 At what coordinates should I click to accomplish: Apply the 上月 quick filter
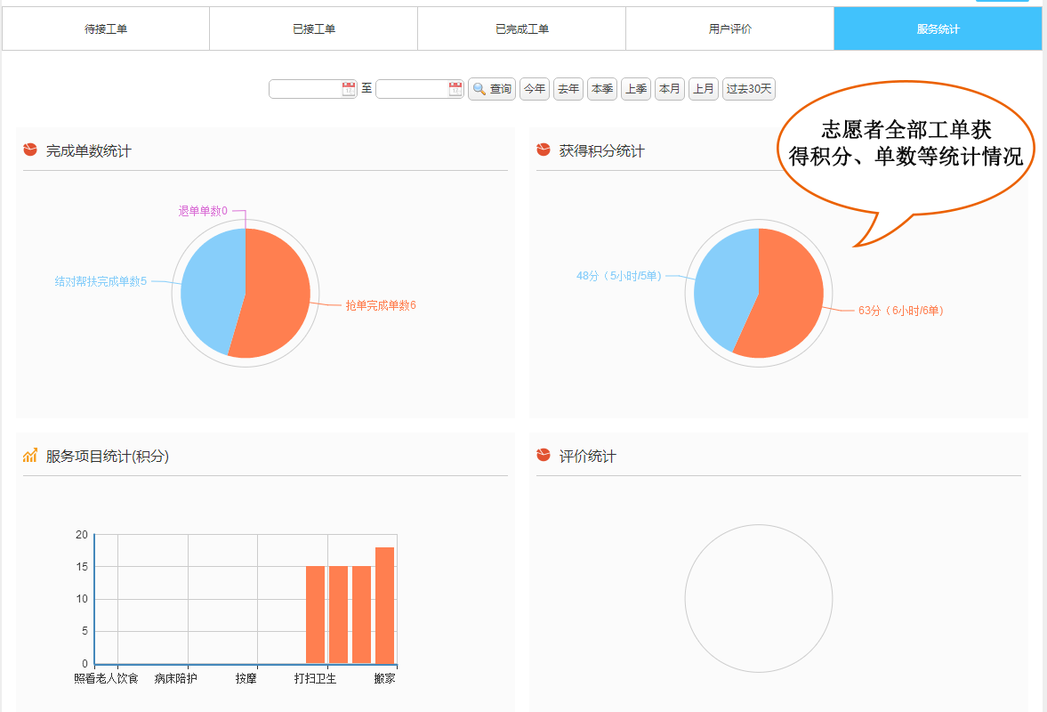coord(704,89)
